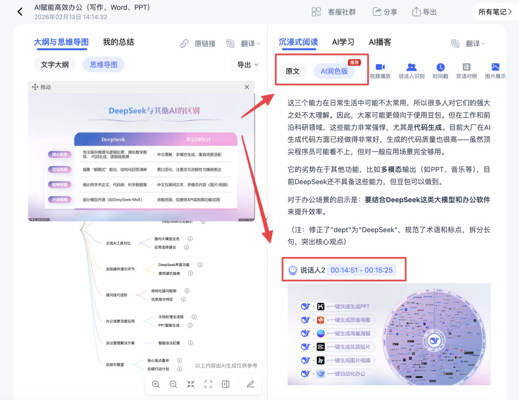Viewport: 519px width, 400px height.
Task: Switch to the AI播客 tab
Action: click(x=380, y=42)
